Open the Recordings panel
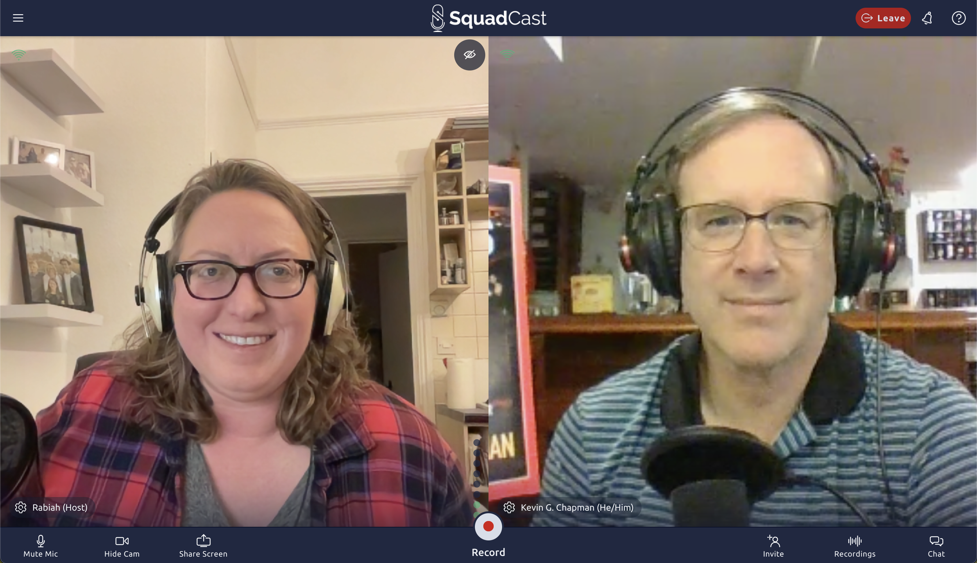The height and width of the screenshot is (563, 977). 855,545
